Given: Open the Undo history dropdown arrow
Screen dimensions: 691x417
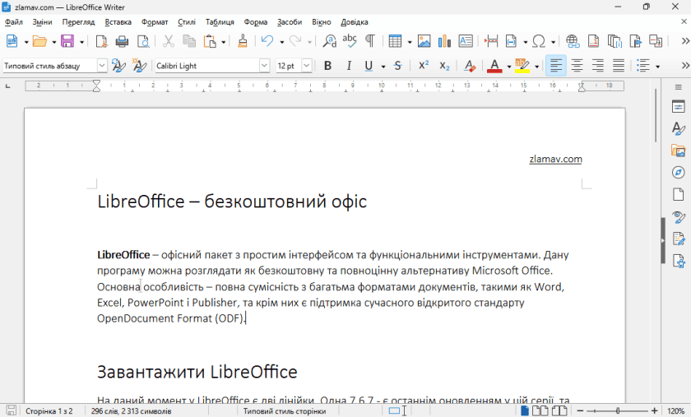Looking at the screenshot, I should (x=281, y=42).
